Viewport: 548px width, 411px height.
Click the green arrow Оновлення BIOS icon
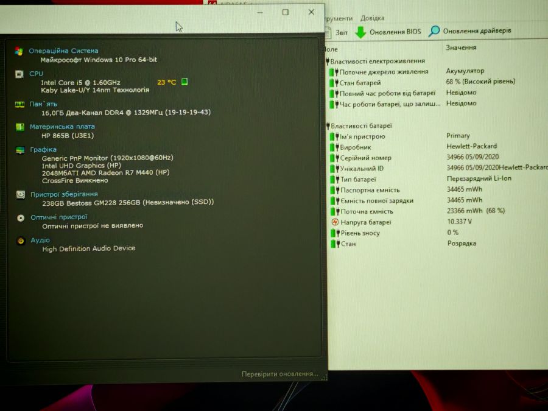click(x=360, y=32)
